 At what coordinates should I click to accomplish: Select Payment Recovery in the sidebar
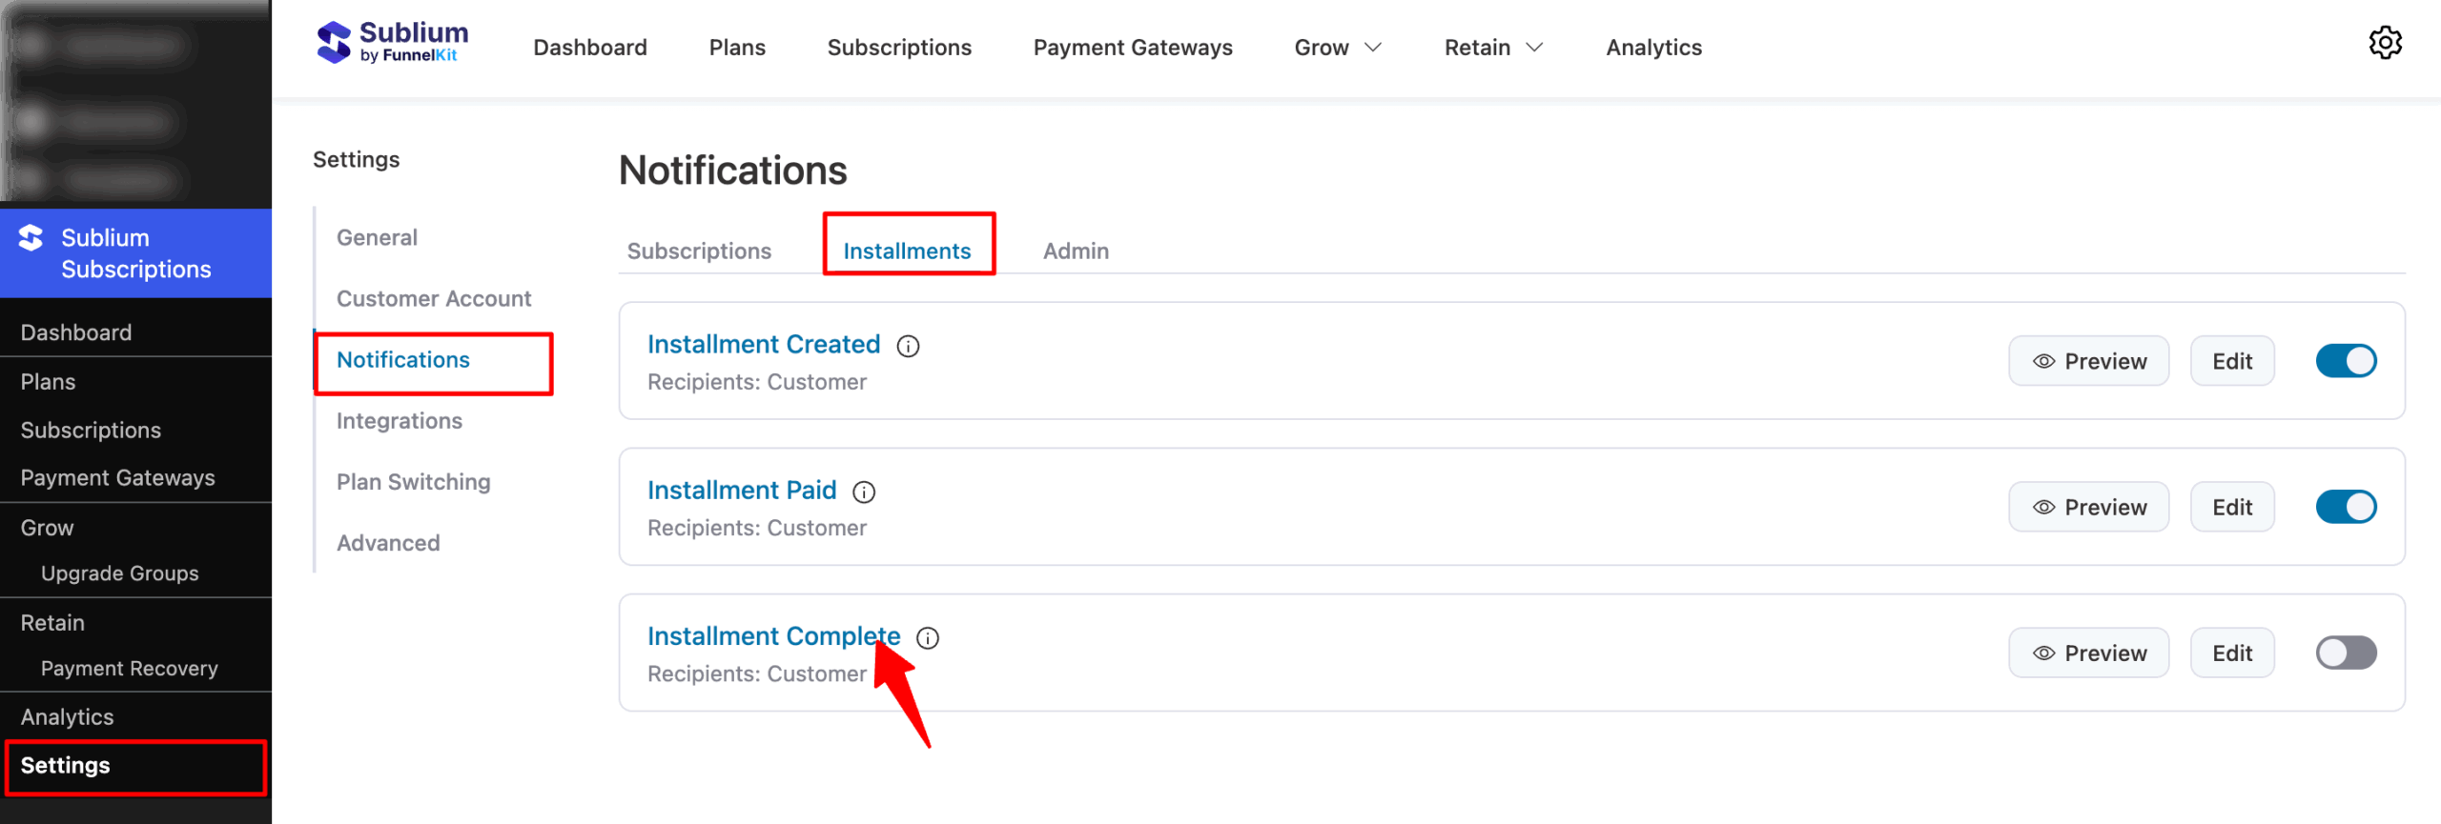point(129,669)
